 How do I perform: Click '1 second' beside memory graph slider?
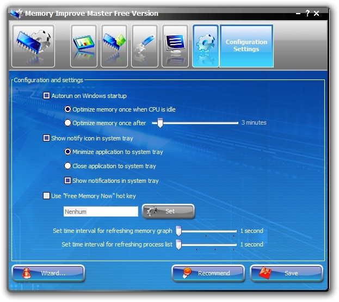pyautogui.click(x=251, y=231)
